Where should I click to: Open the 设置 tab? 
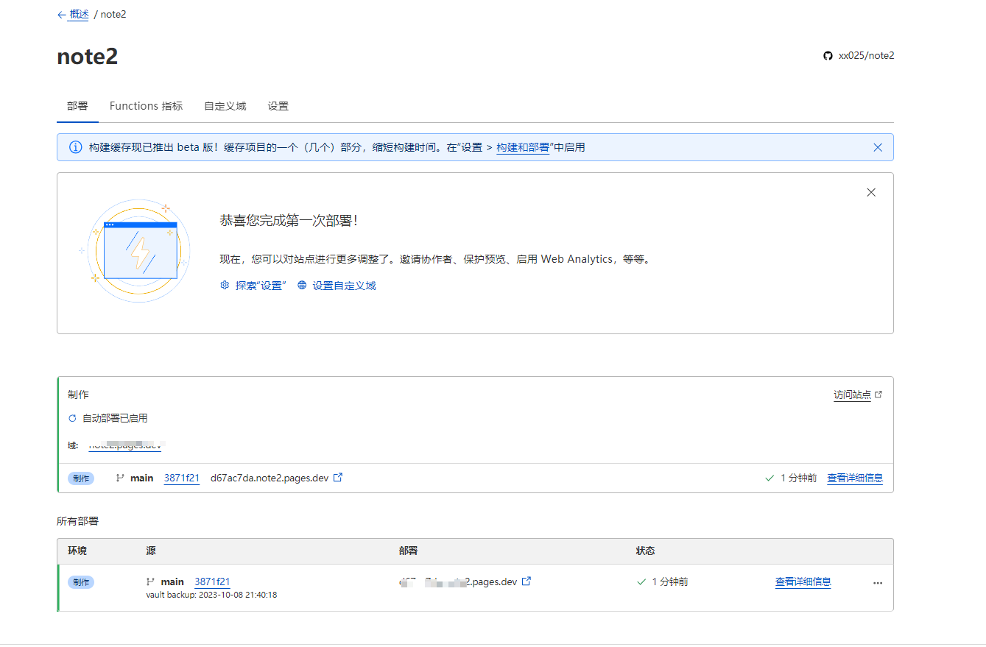point(278,106)
